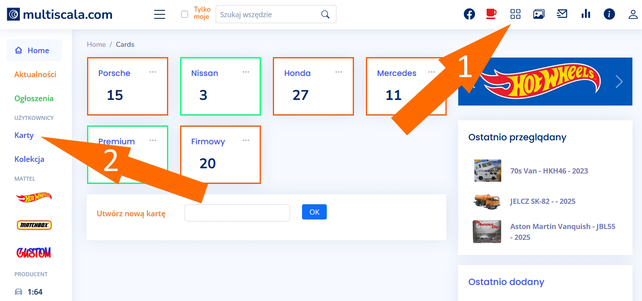The width and height of the screenshot is (642, 301).
Task: Click the red coffee cup icon
Action: pos(491,14)
